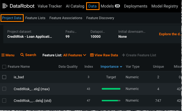
Task: Select the CreditRisk (max) feature checkbox
Action: pos(4,89)
